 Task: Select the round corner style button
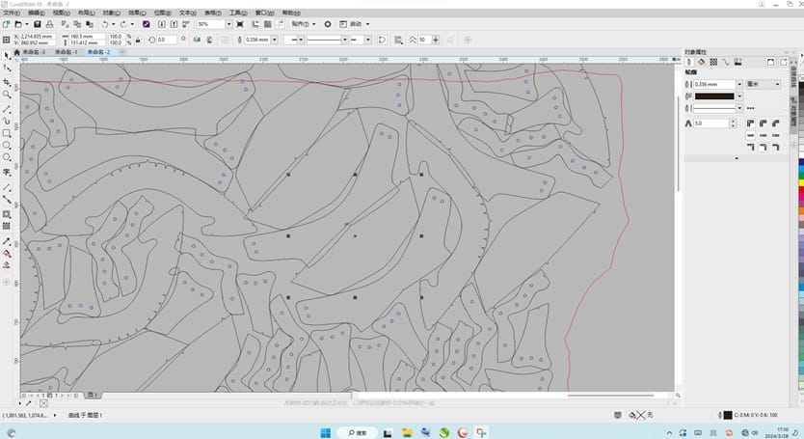click(x=761, y=123)
